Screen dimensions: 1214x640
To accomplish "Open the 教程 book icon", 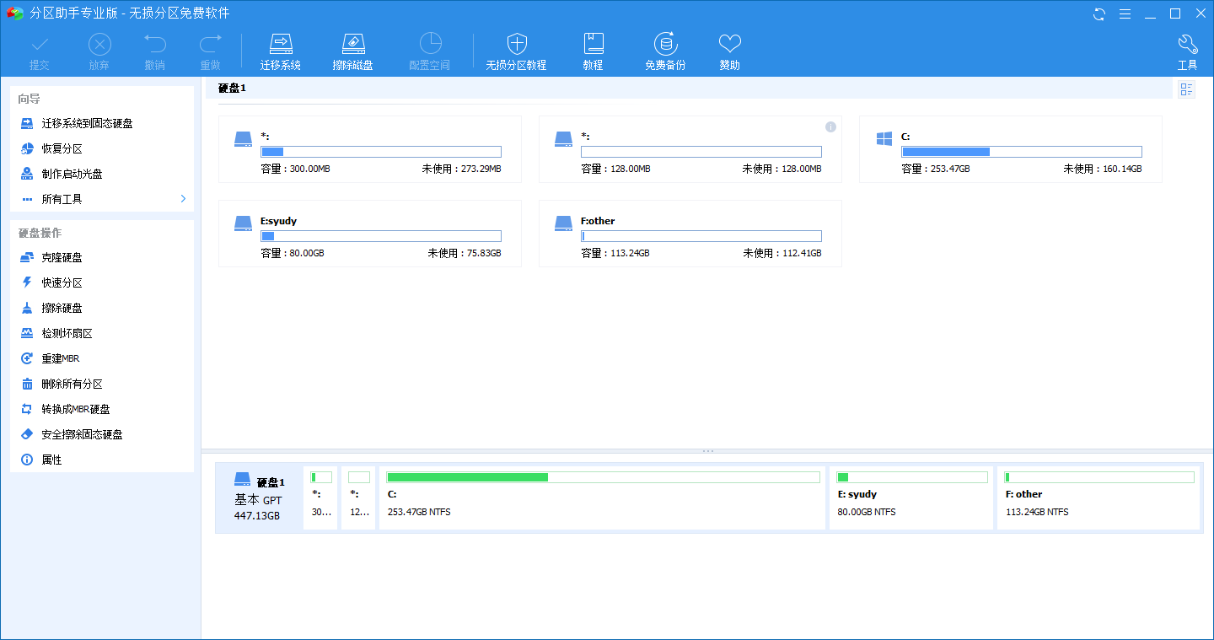I will pos(594,45).
